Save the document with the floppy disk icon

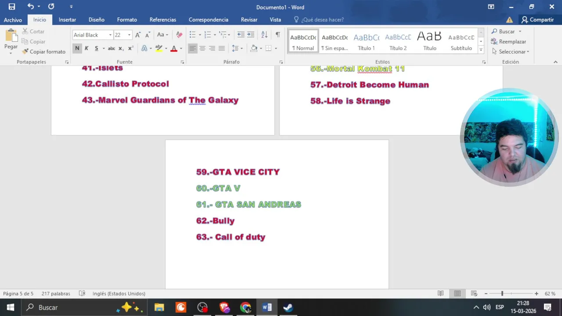pos(12,7)
